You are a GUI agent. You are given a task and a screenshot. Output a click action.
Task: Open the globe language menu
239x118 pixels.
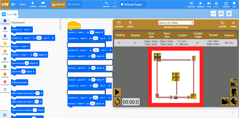[x=14, y=5]
